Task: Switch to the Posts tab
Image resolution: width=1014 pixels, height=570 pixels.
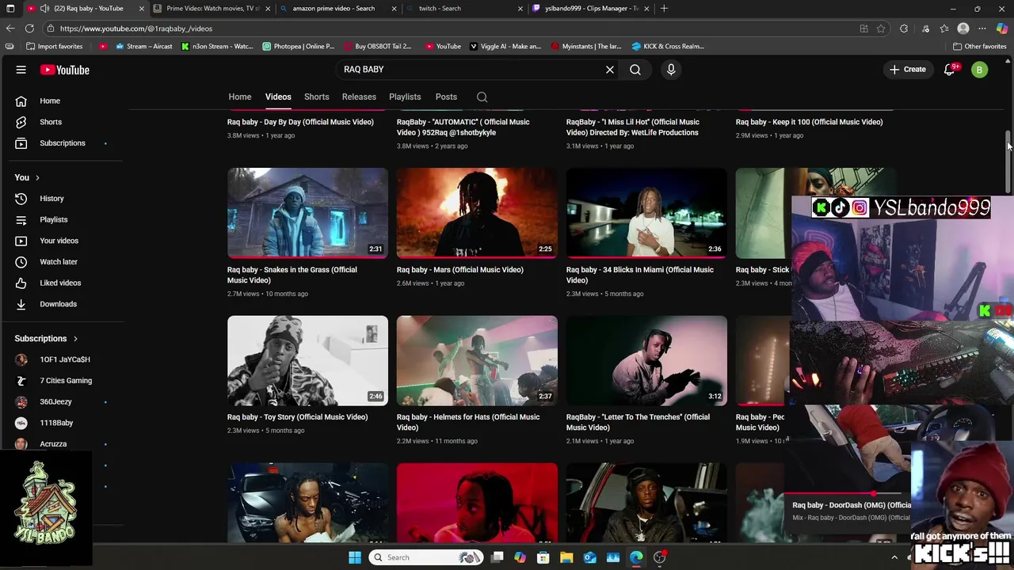Action: (x=446, y=97)
